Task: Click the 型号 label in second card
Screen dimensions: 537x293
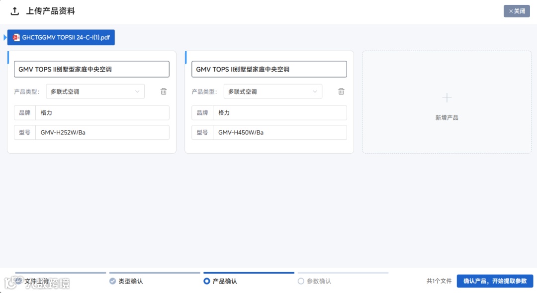Action: tap(202, 133)
